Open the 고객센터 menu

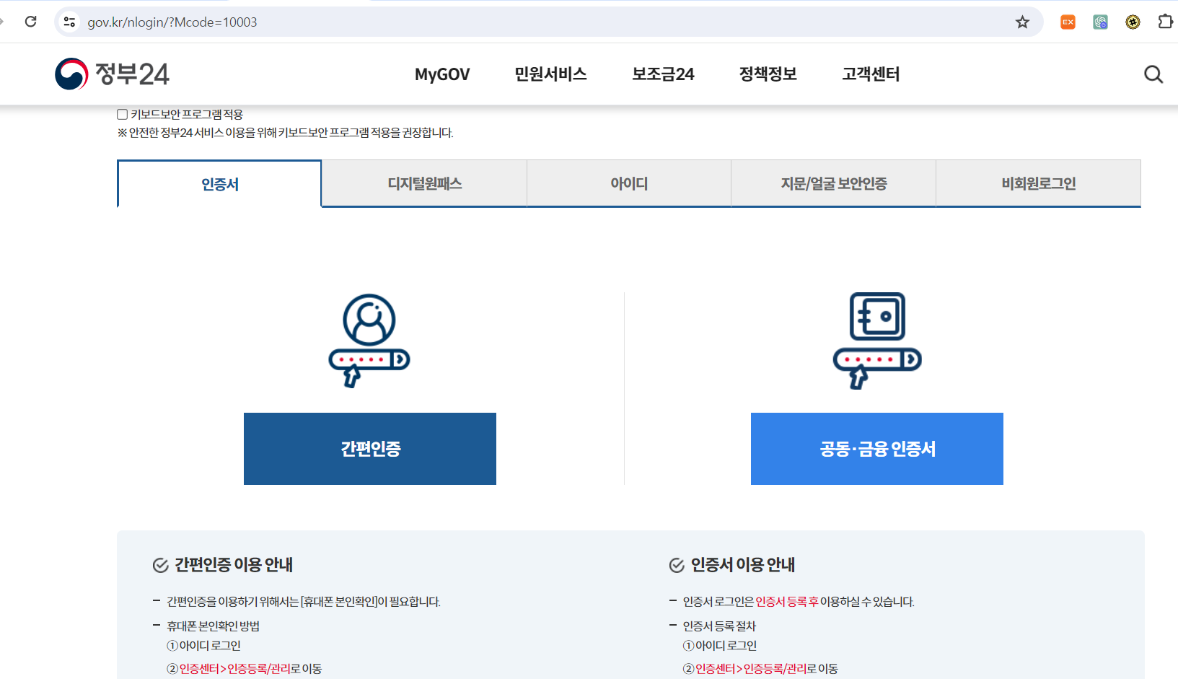(869, 74)
